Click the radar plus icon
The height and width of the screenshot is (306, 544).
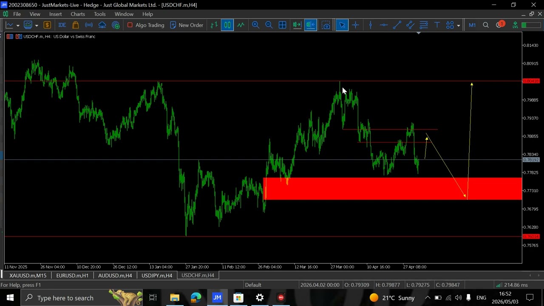point(116,25)
